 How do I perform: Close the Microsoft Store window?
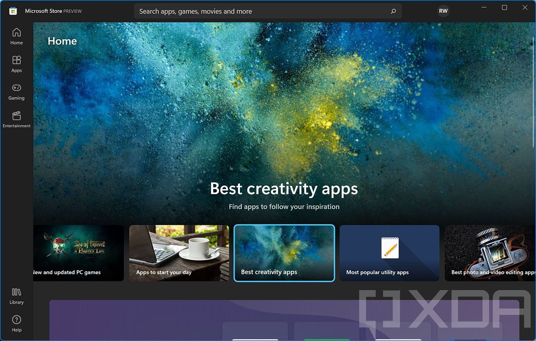(x=525, y=7)
